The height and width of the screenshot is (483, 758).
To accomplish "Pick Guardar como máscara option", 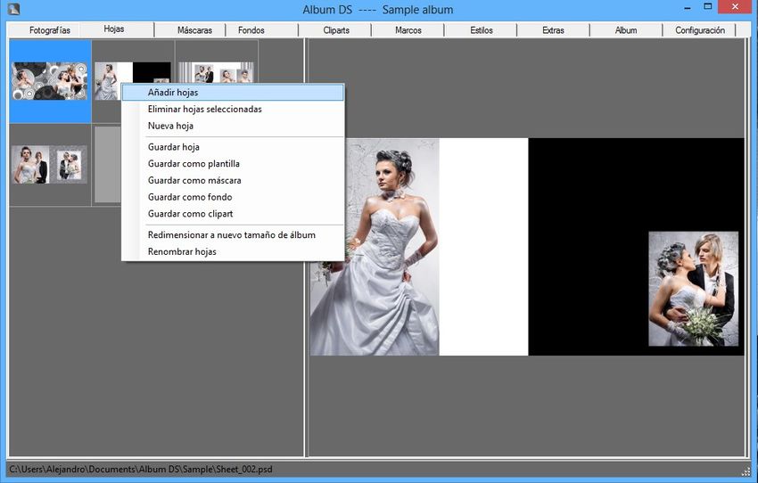I will pyautogui.click(x=194, y=181).
